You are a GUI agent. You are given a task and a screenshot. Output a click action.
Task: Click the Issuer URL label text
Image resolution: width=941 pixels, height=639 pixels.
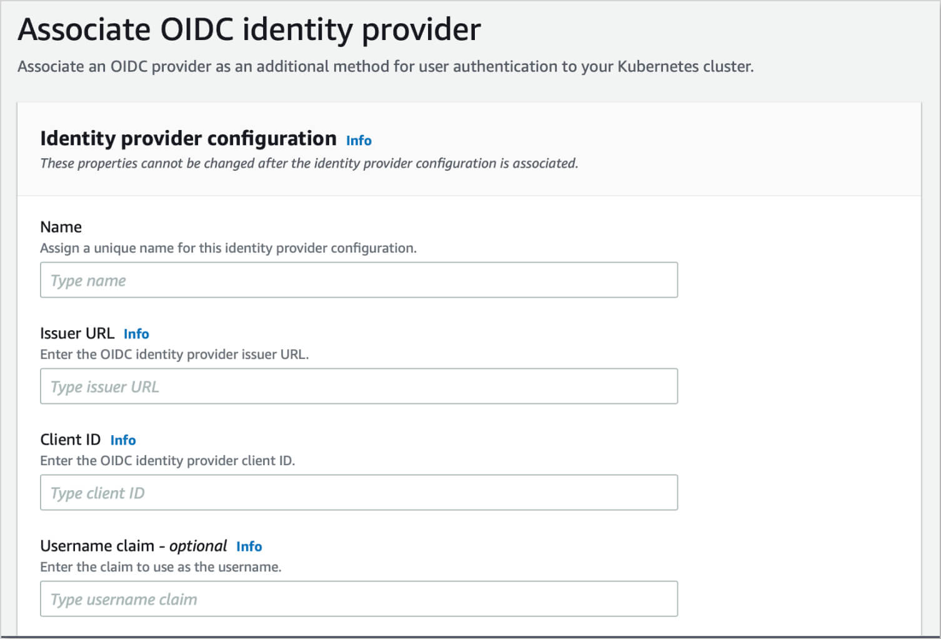coord(77,333)
